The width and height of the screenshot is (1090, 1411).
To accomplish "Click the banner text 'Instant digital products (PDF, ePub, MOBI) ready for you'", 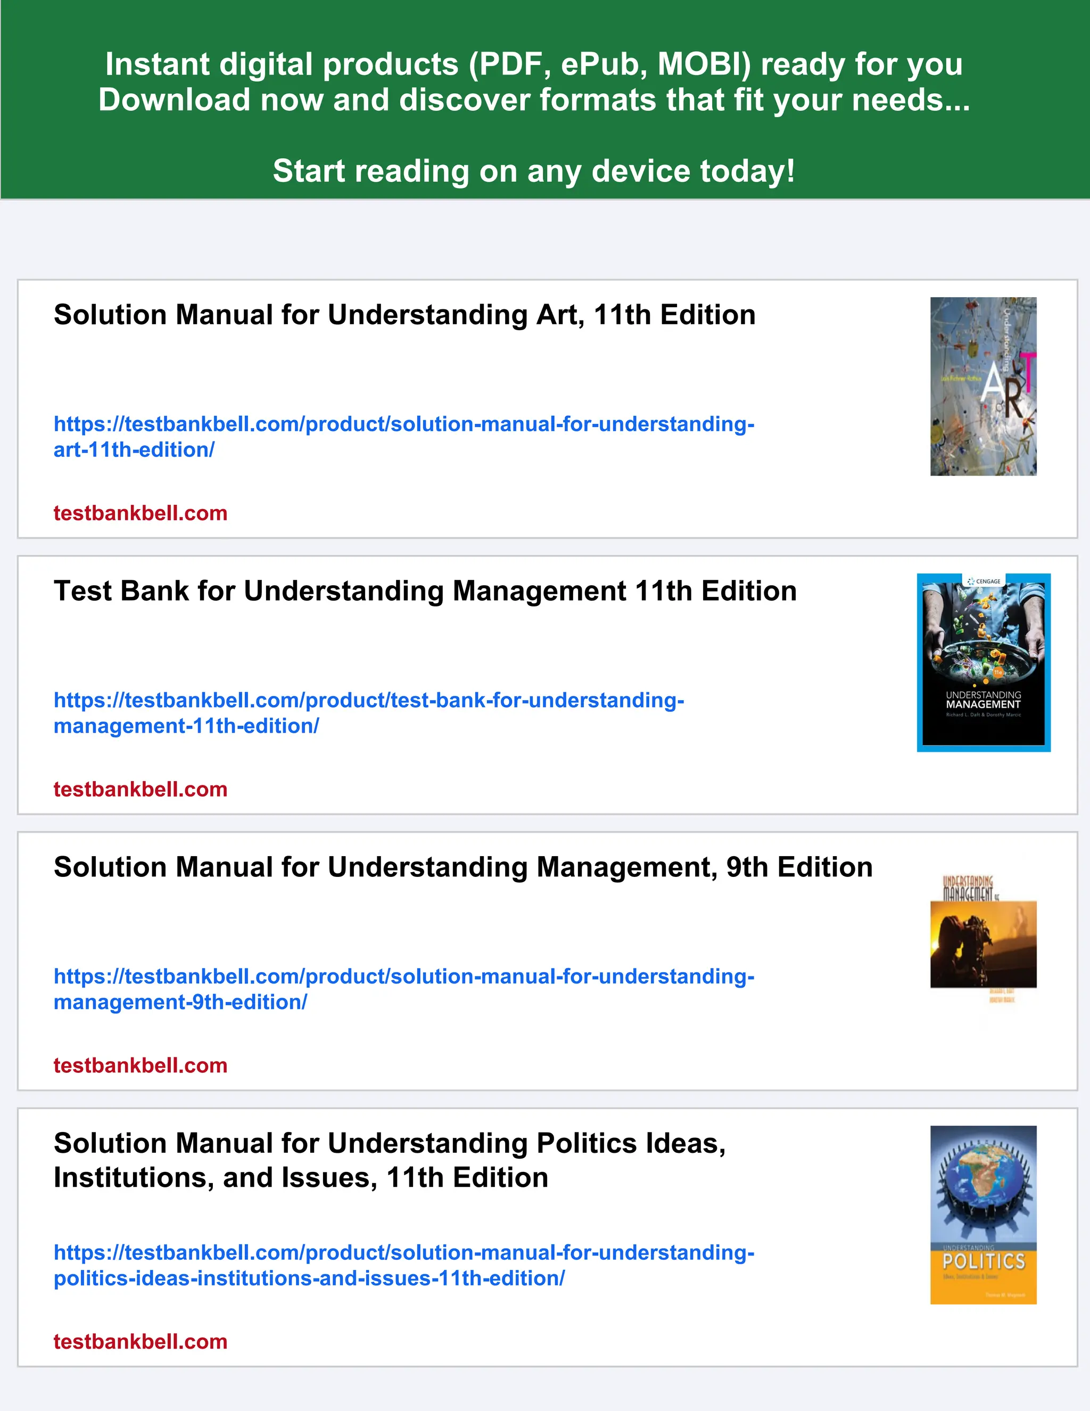I will [534, 64].
